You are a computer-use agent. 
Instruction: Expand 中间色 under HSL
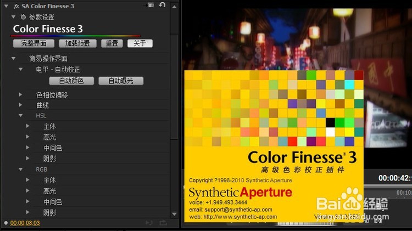click(27, 148)
